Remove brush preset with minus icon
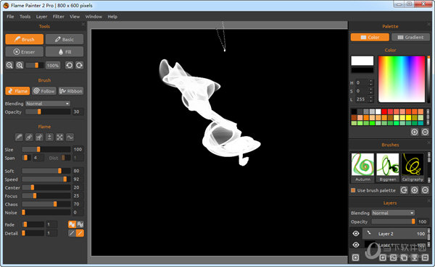This screenshot has width=435, height=267. point(425,190)
